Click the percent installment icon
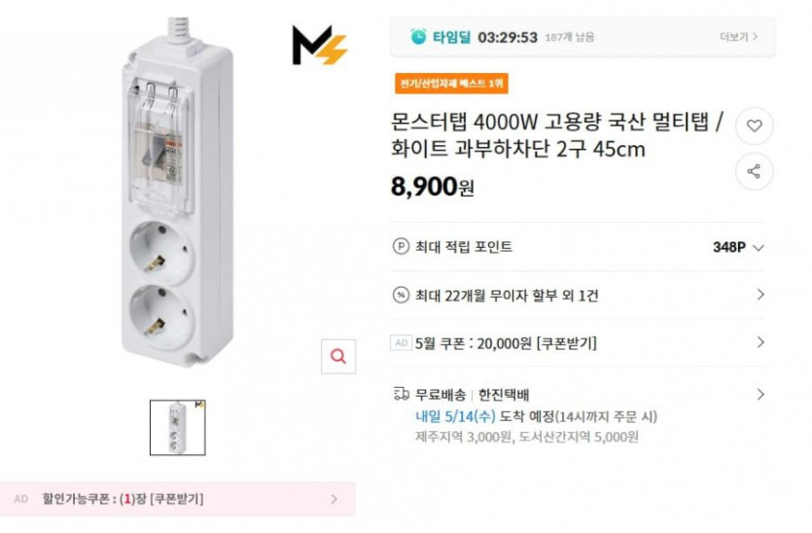Viewport: 812px width, 533px height. pos(401,295)
